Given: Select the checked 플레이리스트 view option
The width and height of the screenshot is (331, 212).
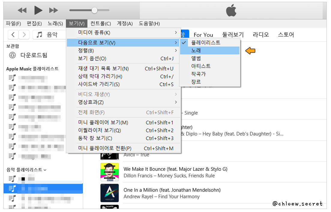Looking at the screenshot, I should tap(210, 43).
